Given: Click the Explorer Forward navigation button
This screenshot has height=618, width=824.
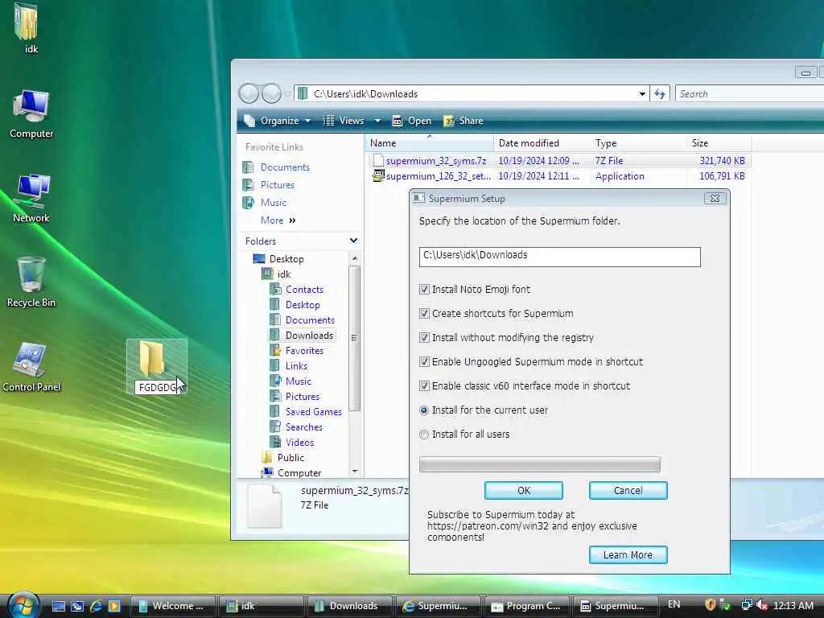Looking at the screenshot, I should pos(271,93).
